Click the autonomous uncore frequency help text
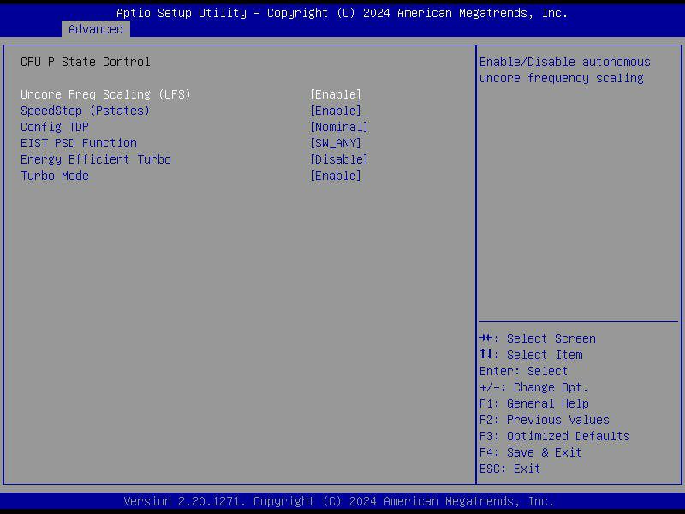Image resolution: width=685 pixels, height=514 pixels. (563, 69)
